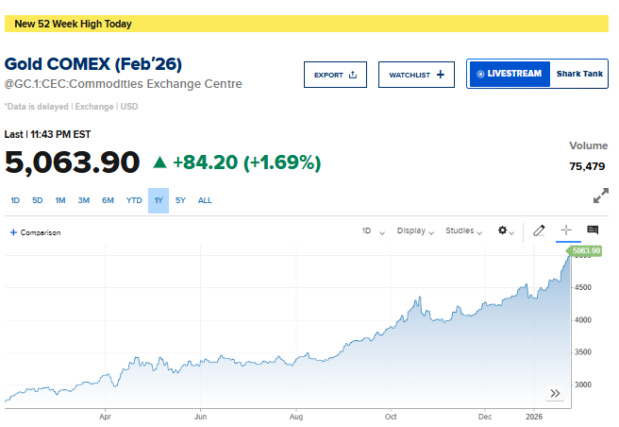The width and height of the screenshot is (619, 427).
Task: Add a comparison symbol
Action: [x=35, y=231]
